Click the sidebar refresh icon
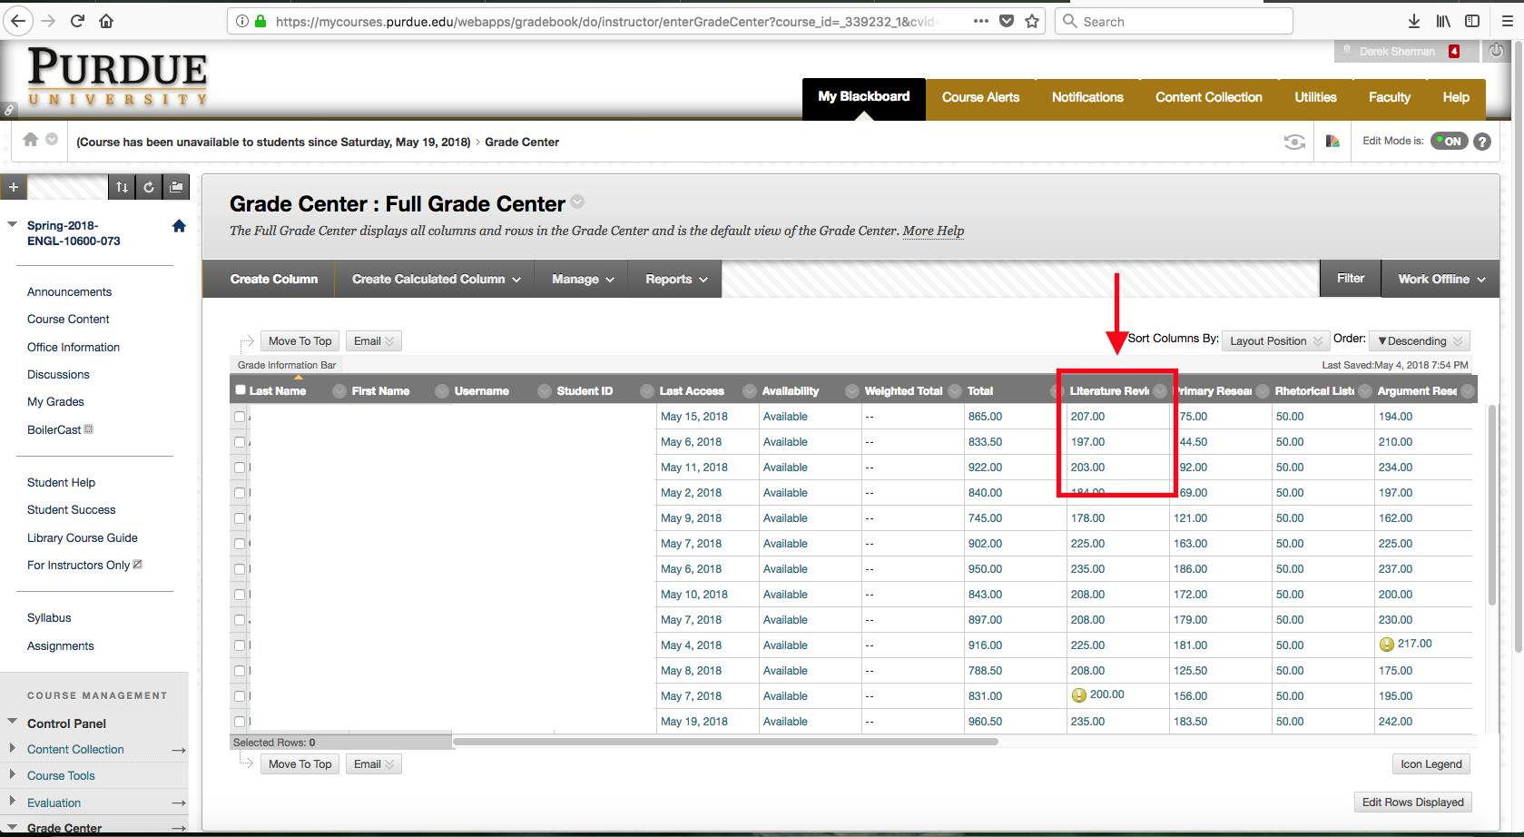This screenshot has width=1524, height=837. (x=149, y=187)
